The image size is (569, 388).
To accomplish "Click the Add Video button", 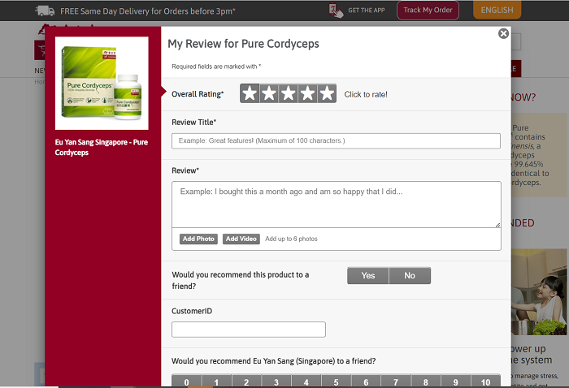I will coord(241,239).
